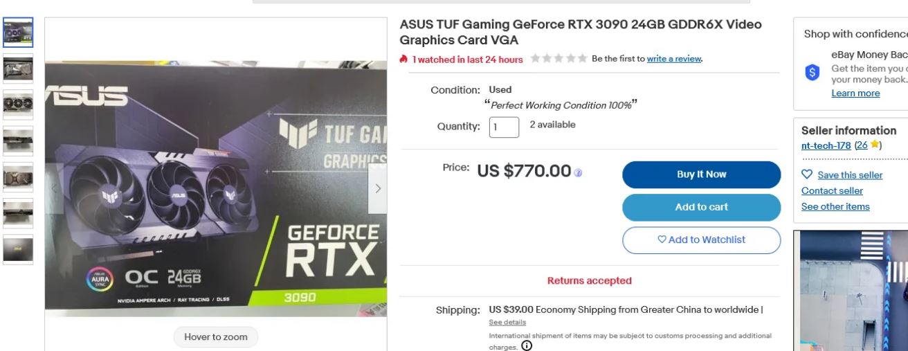Click the price info icon beside US $770.00
908x351 pixels.
tap(579, 172)
